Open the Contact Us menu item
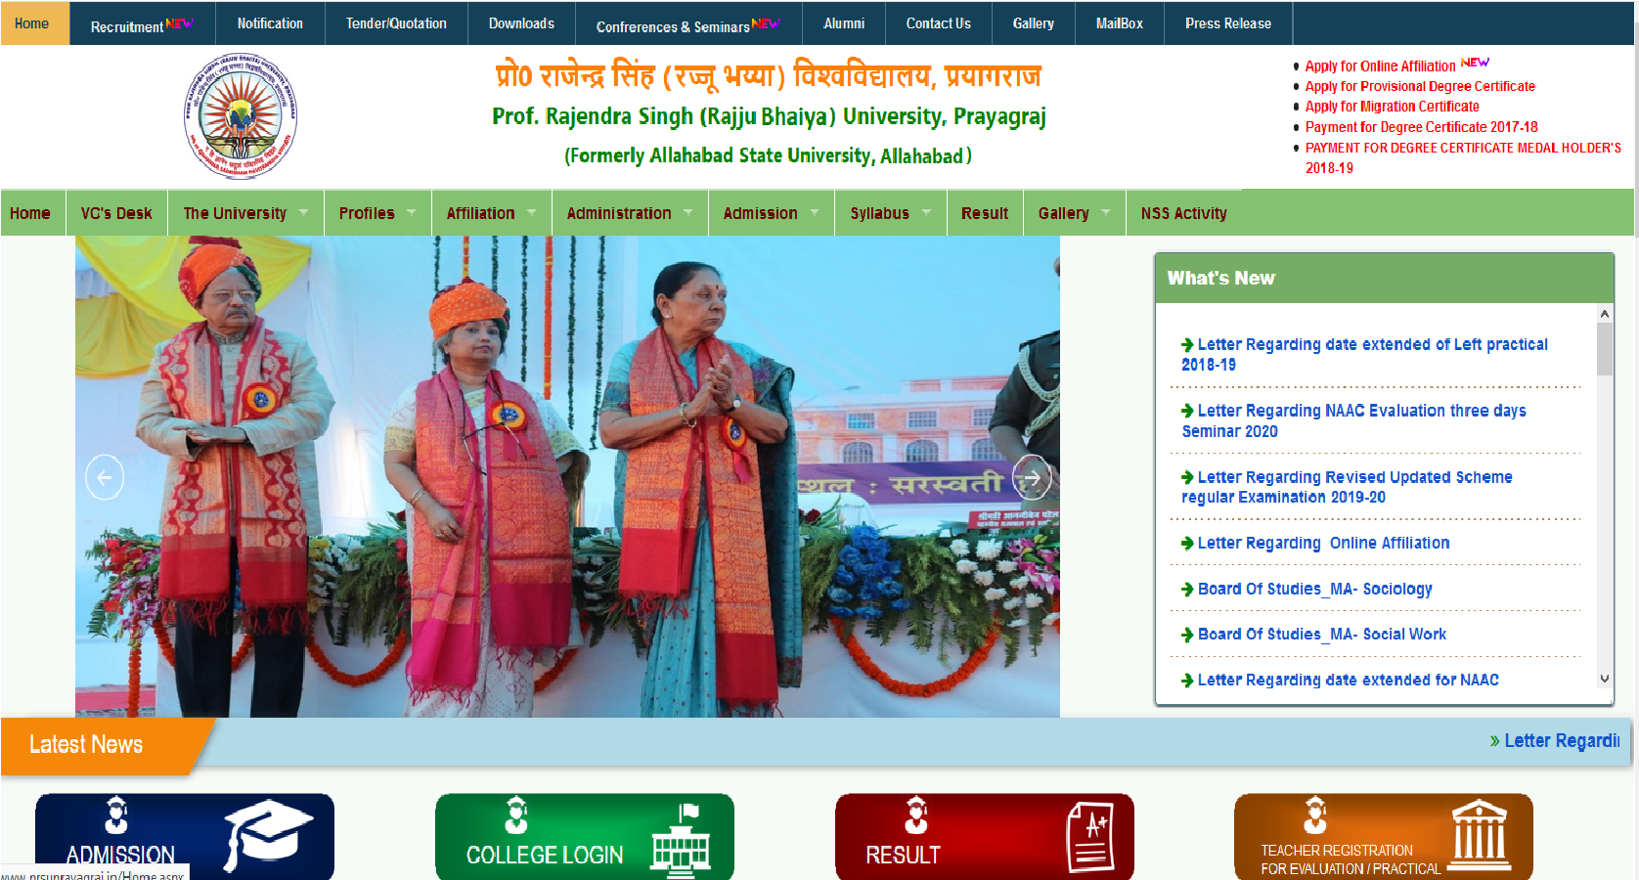1639x880 pixels. [x=939, y=23]
